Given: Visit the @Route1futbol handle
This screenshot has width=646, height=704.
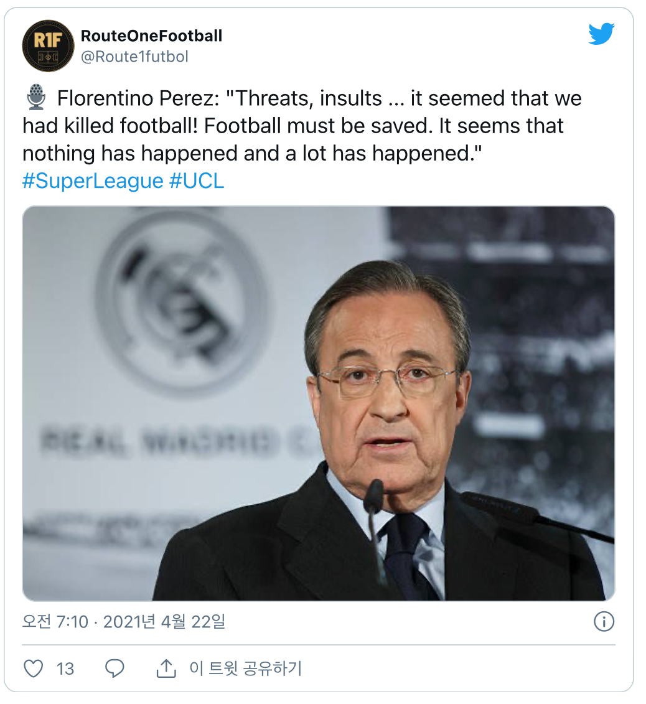Looking at the screenshot, I should coord(134,57).
